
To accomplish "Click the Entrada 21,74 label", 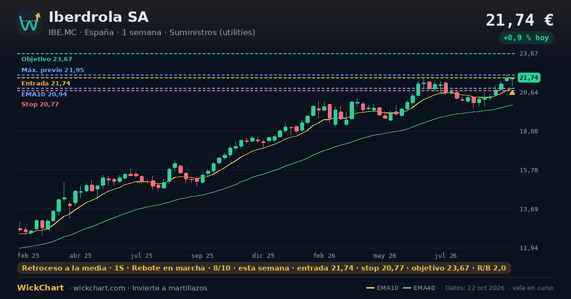I will click(x=46, y=84).
